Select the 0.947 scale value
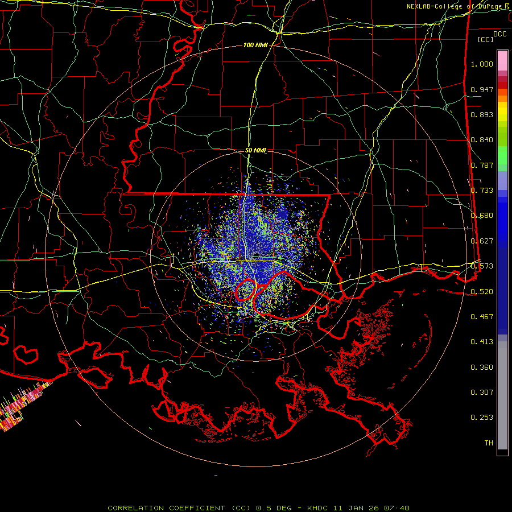 482,89
